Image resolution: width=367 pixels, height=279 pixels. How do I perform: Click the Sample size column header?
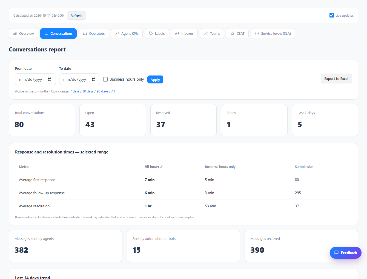click(x=304, y=167)
